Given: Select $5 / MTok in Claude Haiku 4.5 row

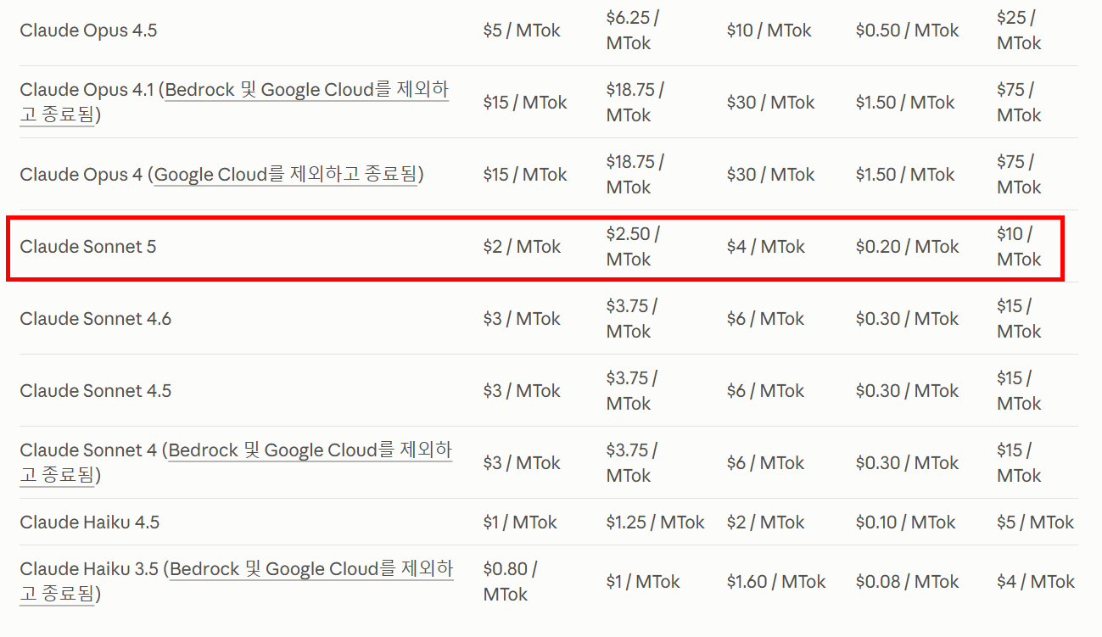Looking at the screenshot, I should 1036,522.
